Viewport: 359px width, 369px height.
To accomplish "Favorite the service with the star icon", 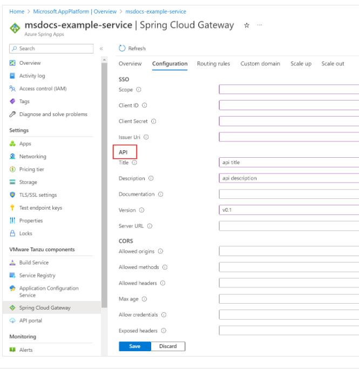I will (247, 25).
